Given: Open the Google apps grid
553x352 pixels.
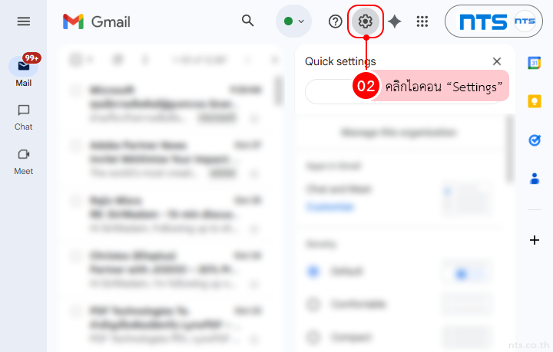Looking at the screenshot, I should (422, 21).
